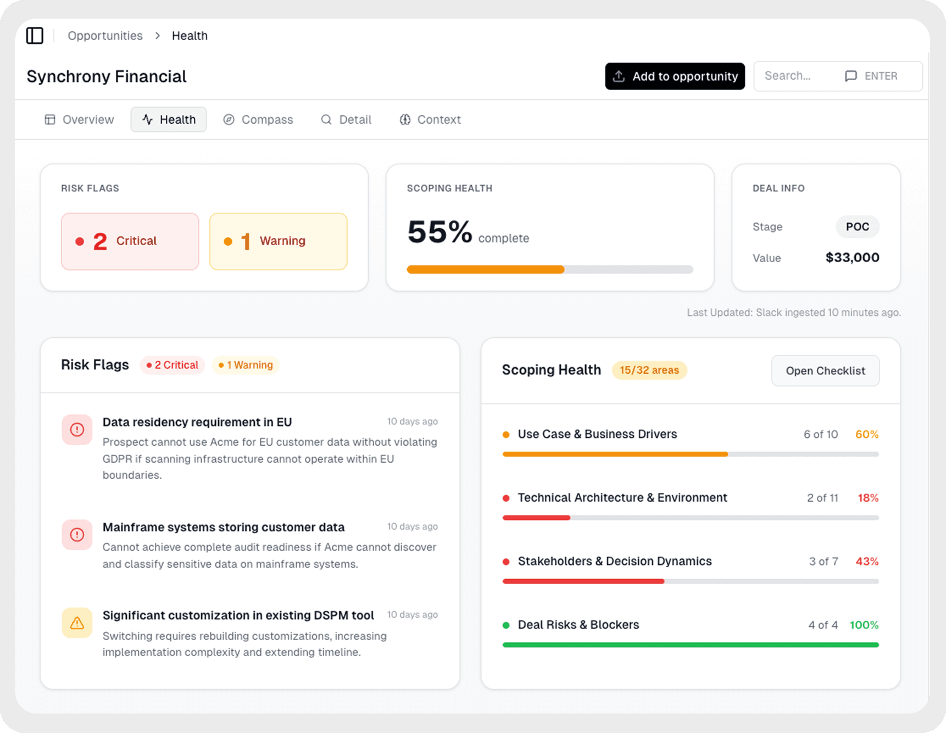The height and width of the screenshot is (733, 946).
Task: Click the 55% scoping health progress bar
Action: pyautogui.click(x=549, y=269)
